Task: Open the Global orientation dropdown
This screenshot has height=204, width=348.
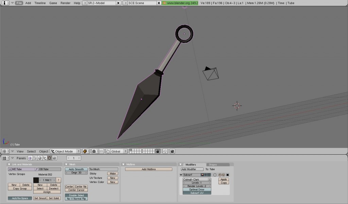Action: click(x=119, y=151)
